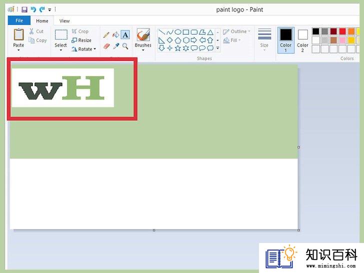This screenshot has height=273, width=364.
Task: Click the Save icon in quick access toolbar
Action: (24, 9)
